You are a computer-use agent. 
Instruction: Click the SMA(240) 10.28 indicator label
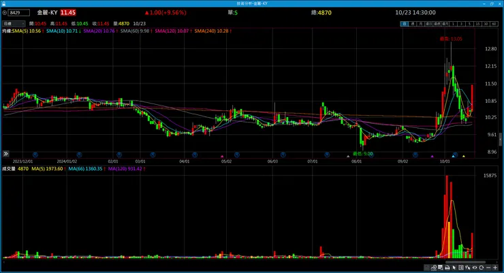click(212, 31)
